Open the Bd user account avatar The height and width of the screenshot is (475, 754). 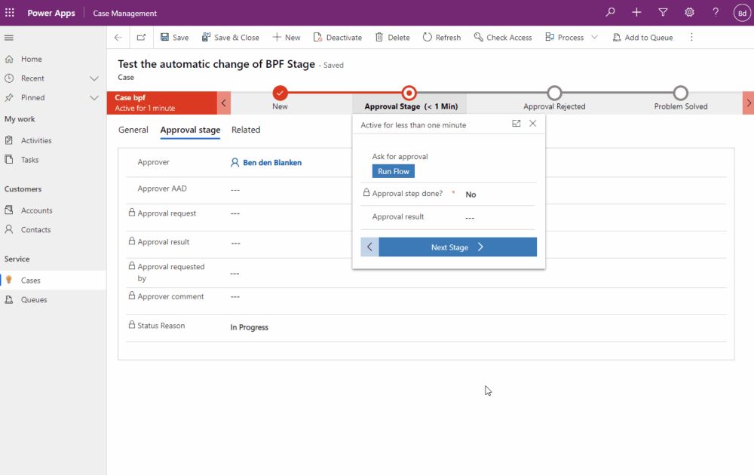(x=742, y=13)
